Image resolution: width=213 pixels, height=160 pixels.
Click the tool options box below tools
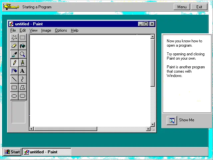pyautogui.click(x=18, y=112)
